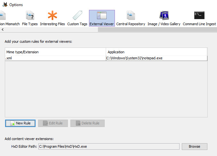Select the notepad.exe application cell
This screenshot has width=217, height=156.
tap(157, 58)
